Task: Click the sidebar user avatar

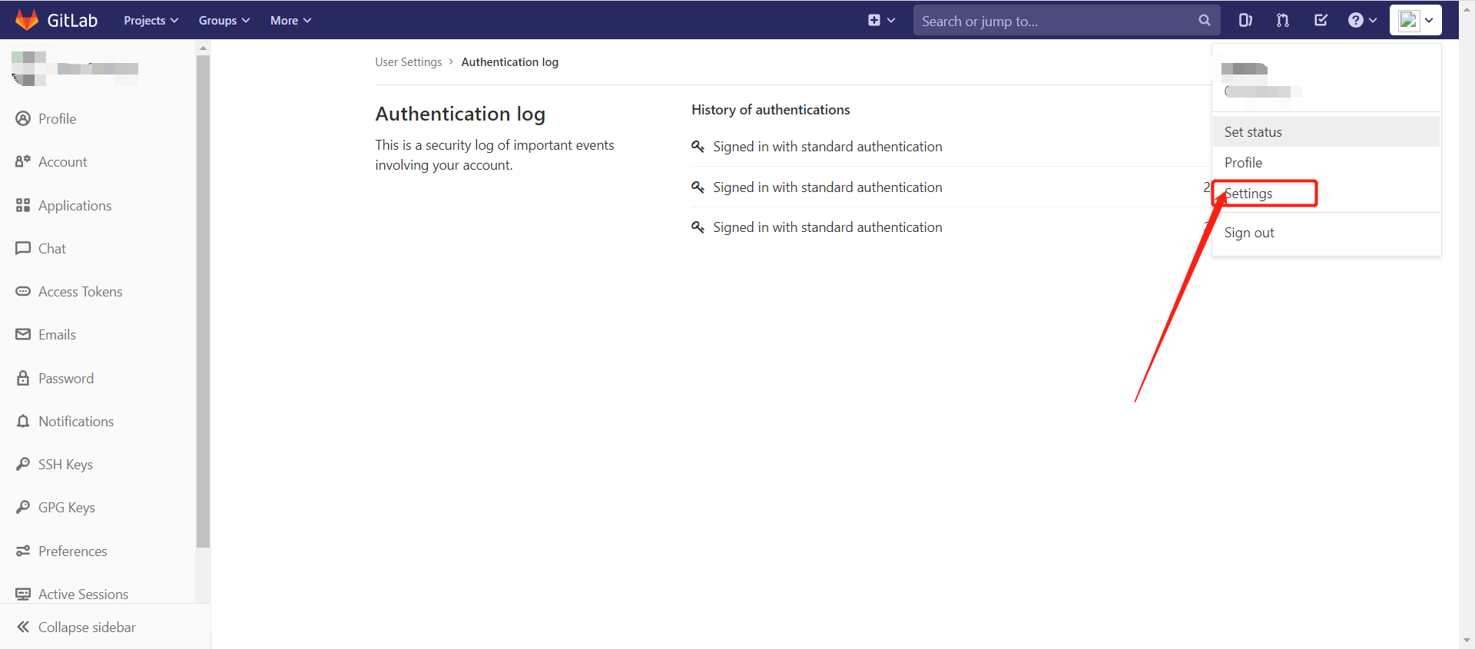Action: click(x=29, y=68)
